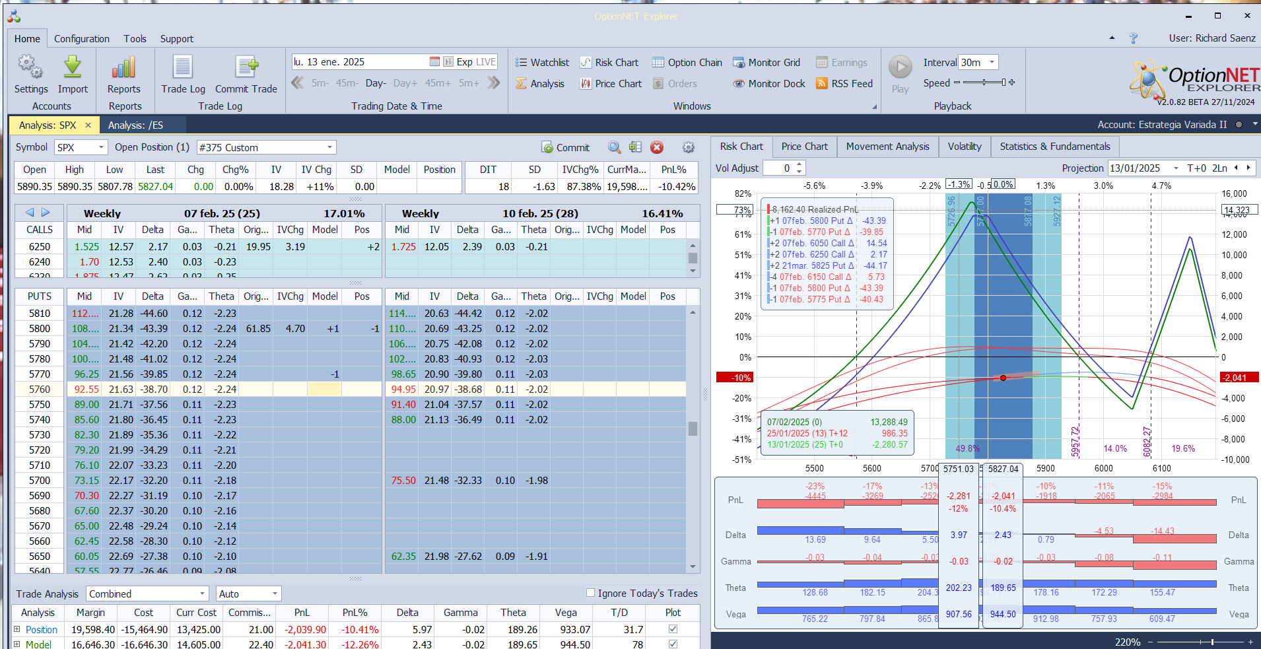This screenshot has width=1261, height=649.
Task: Open the calendar date picker icon
Action: pyautogui.click(x=434, y=62)
